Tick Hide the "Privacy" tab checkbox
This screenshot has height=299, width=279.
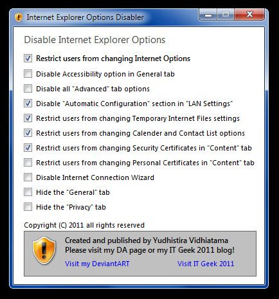click(28, 207)
